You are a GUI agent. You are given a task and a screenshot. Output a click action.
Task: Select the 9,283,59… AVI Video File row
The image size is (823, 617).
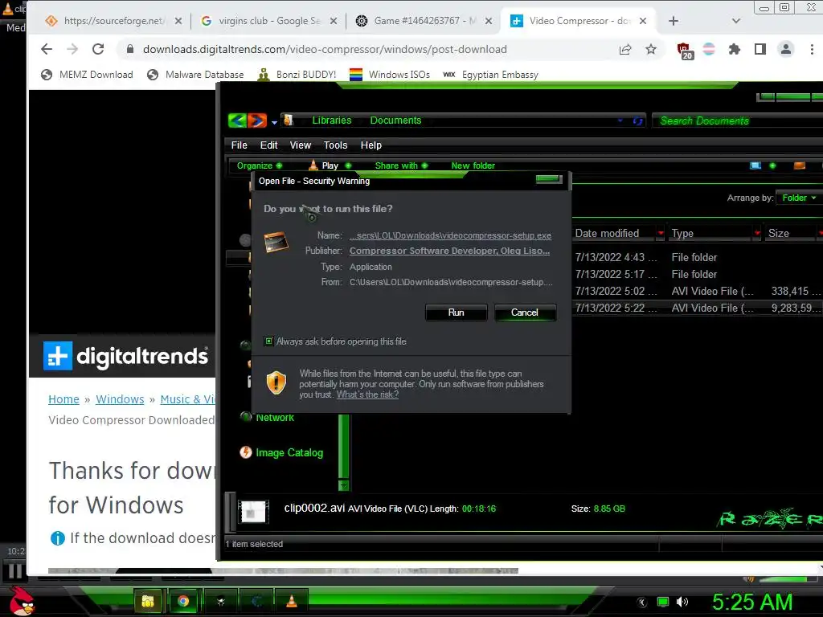tap(698, 308)
